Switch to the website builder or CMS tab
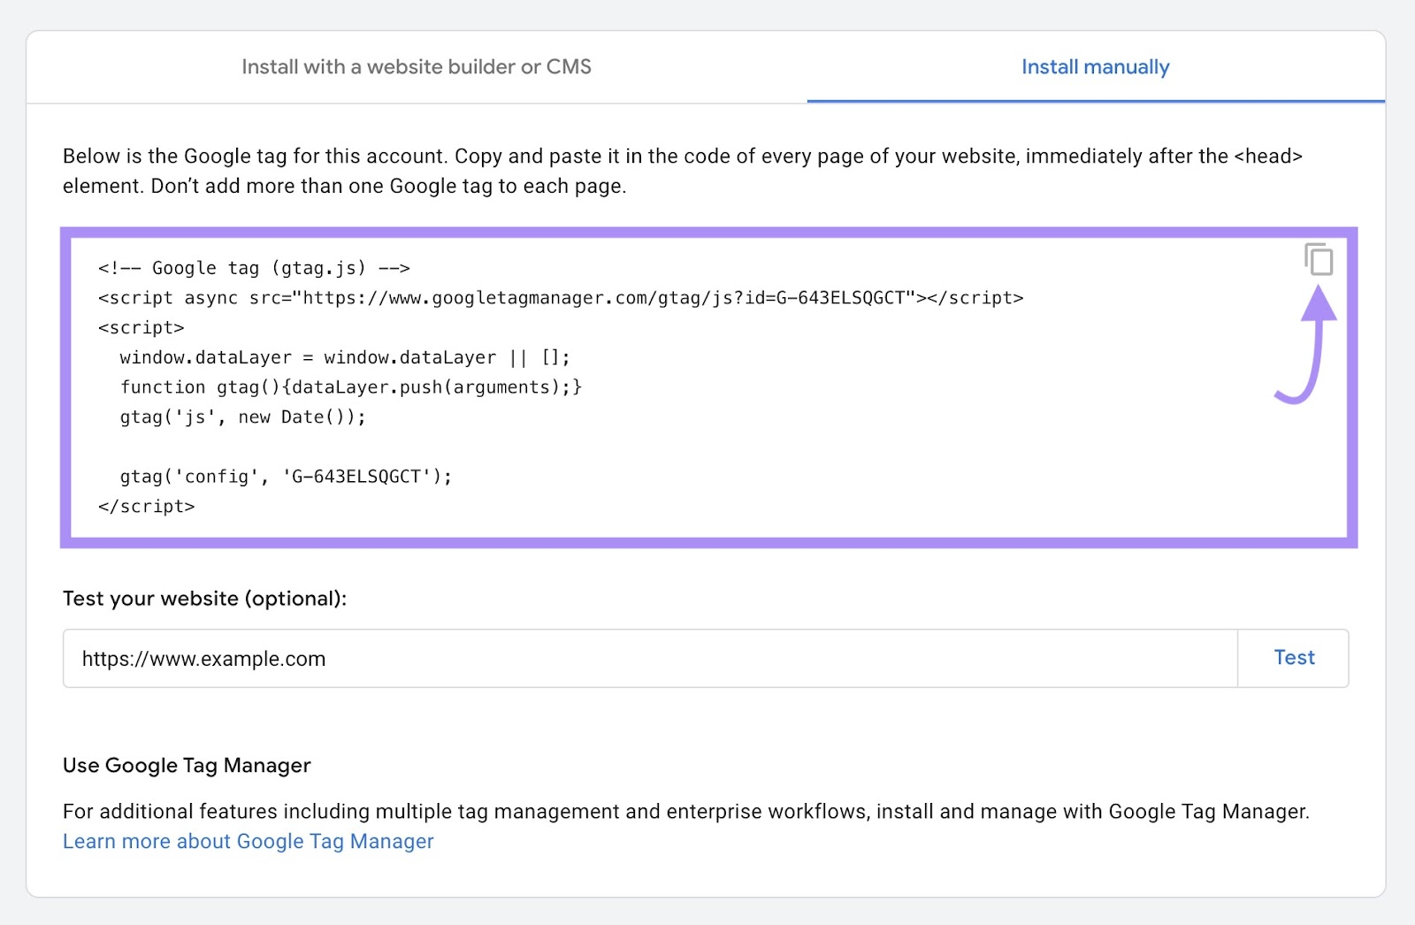Image resolution: width=1415 pixels, height=925 pixels. coord(416,66)
